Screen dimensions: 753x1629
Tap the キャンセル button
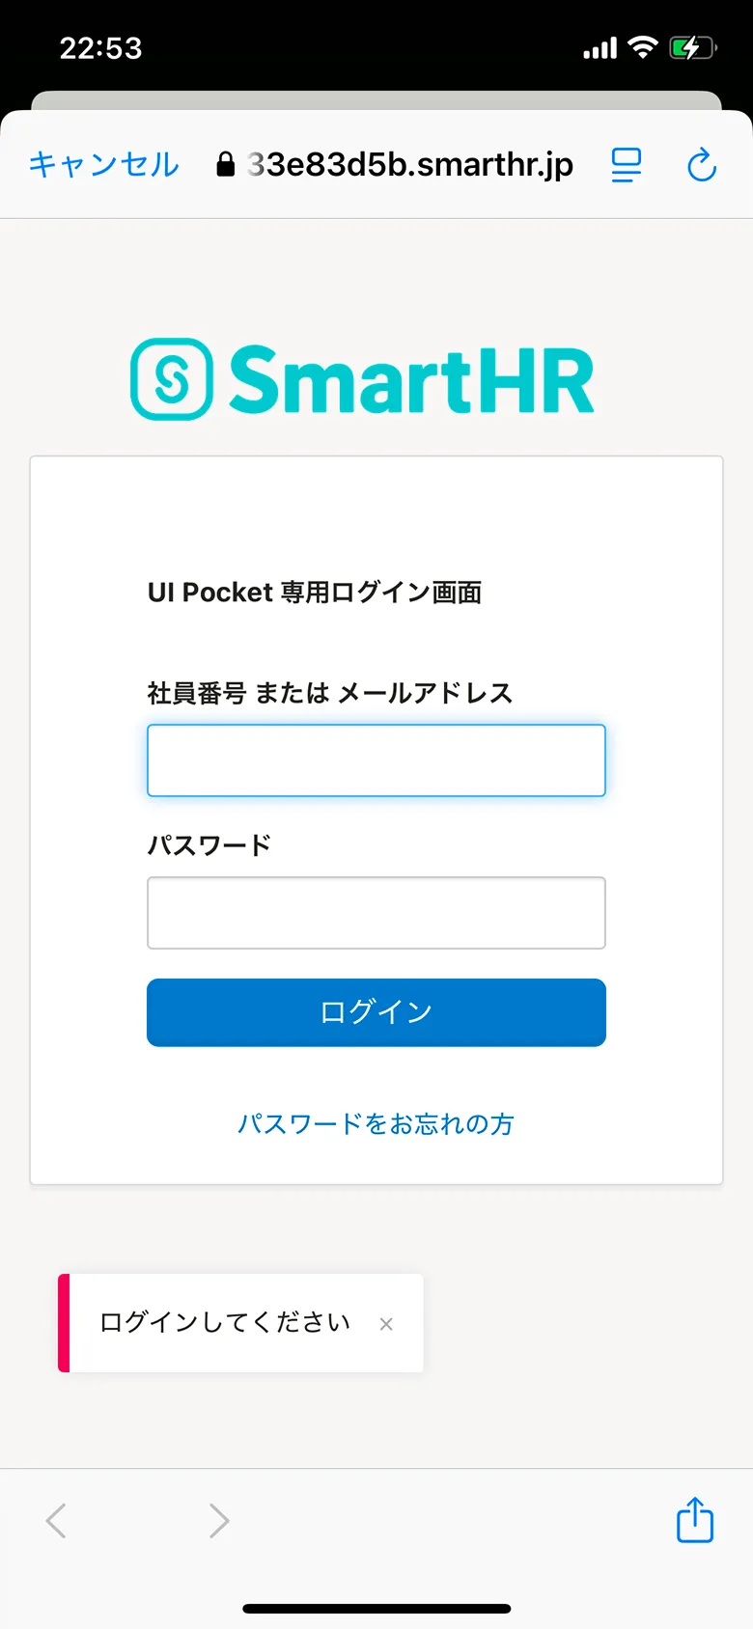click(x=102, y=164)
